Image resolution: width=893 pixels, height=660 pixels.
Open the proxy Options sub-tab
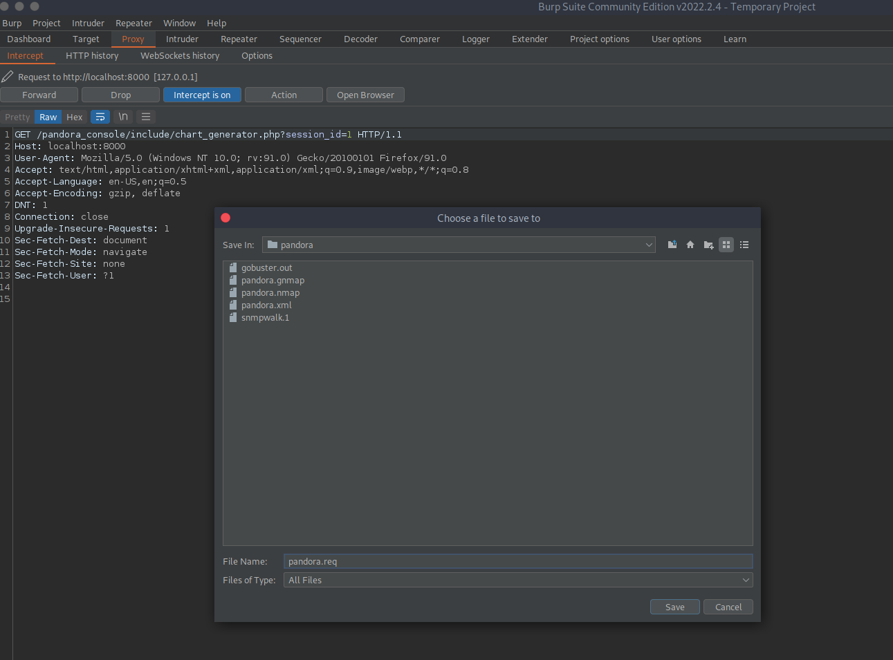[257, 55]
